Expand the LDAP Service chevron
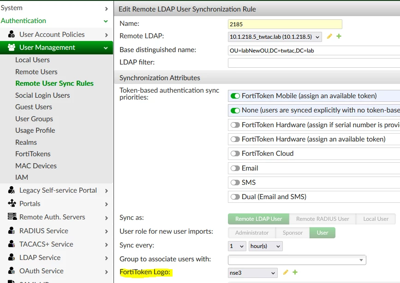 coord(107,258)
